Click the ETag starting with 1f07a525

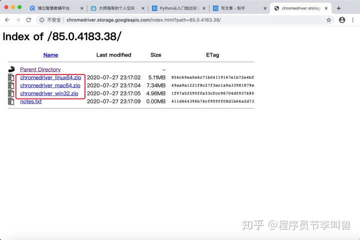pyautogui.click(x=212, y=93)
